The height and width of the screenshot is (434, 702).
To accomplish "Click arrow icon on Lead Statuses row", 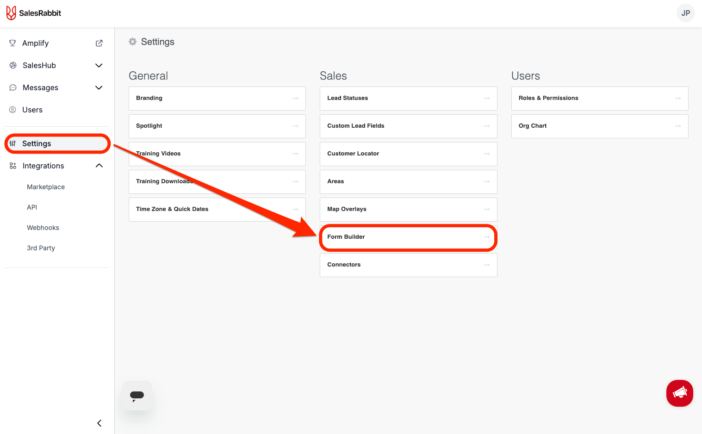I will 487,98.
